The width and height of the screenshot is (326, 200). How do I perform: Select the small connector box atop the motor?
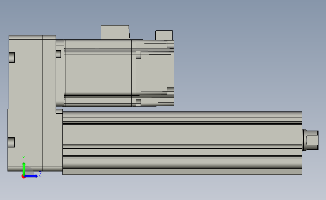164,35
